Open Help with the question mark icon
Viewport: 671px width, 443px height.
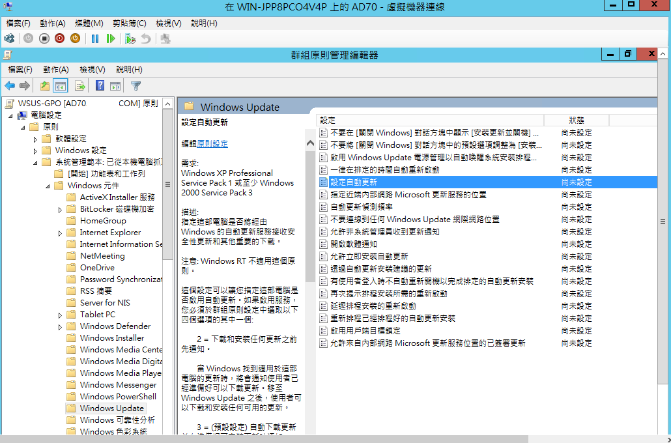point(100,85)
